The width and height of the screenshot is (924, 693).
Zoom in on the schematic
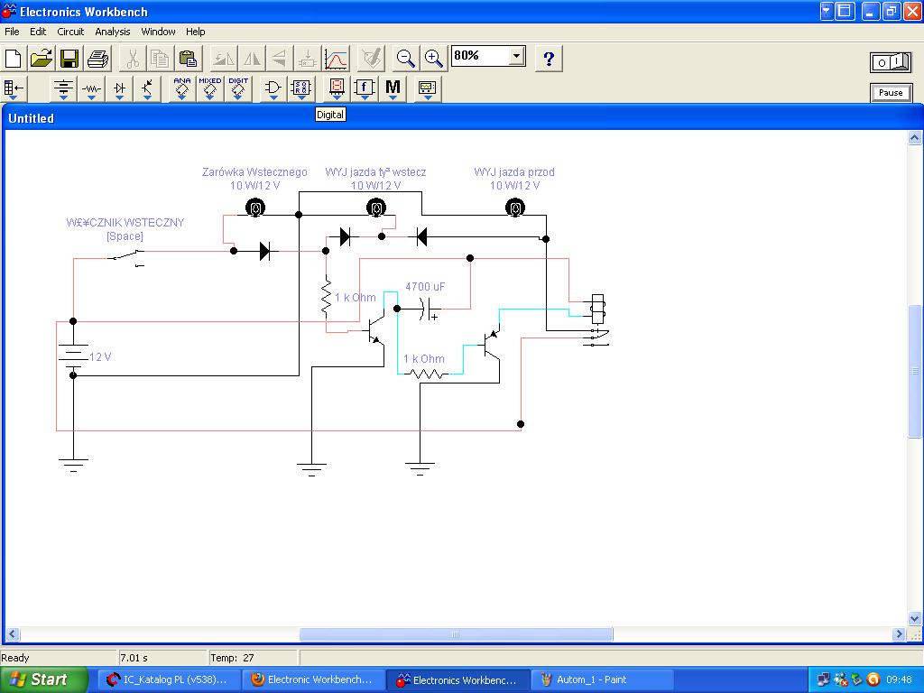pyautogui.click(x=434, y=59)
